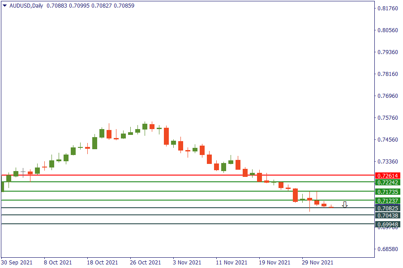403x268 pixels.
Task: Click the 0.73360 price scale value
Action: [x=388, y=162]
